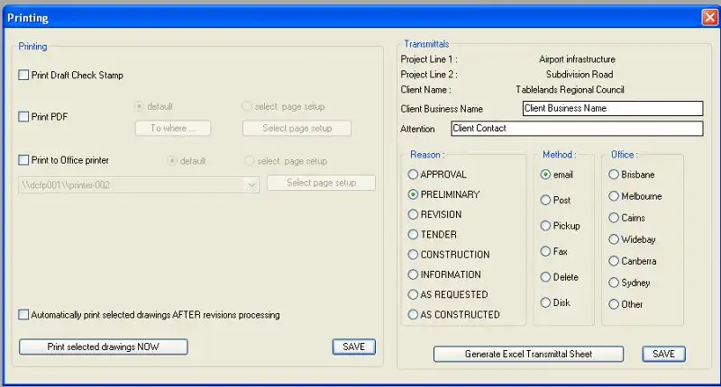
Task: Select Cairns office
Action: (614, 218)
